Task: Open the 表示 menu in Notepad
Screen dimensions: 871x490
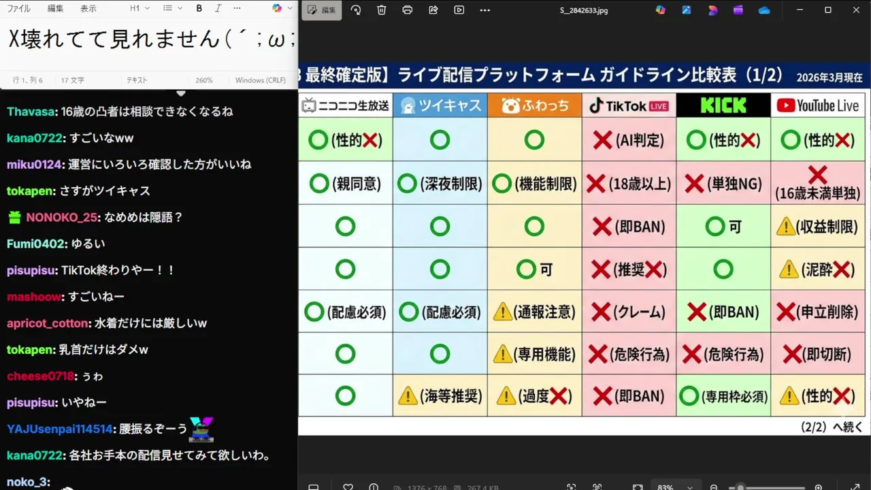Action: [x=88, y=9]
